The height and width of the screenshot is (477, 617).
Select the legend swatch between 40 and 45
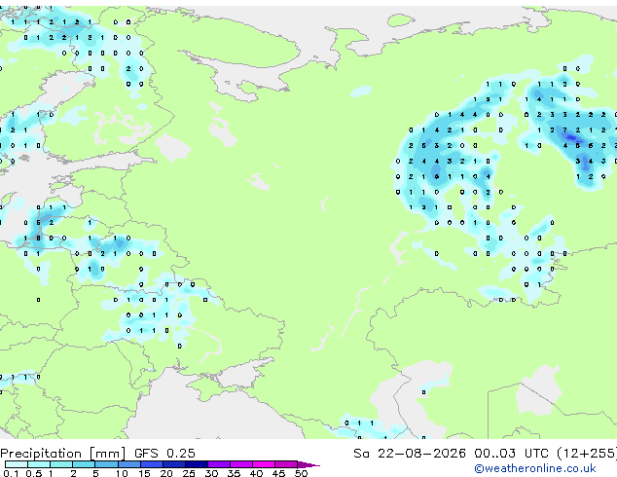click(x=264, y=464)
